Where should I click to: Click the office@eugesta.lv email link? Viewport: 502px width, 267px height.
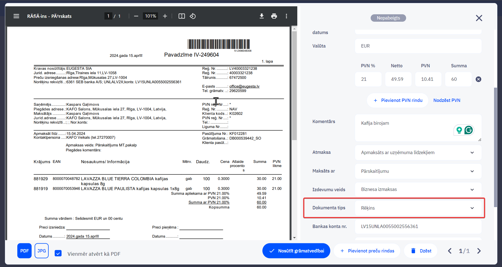(244, 87)
